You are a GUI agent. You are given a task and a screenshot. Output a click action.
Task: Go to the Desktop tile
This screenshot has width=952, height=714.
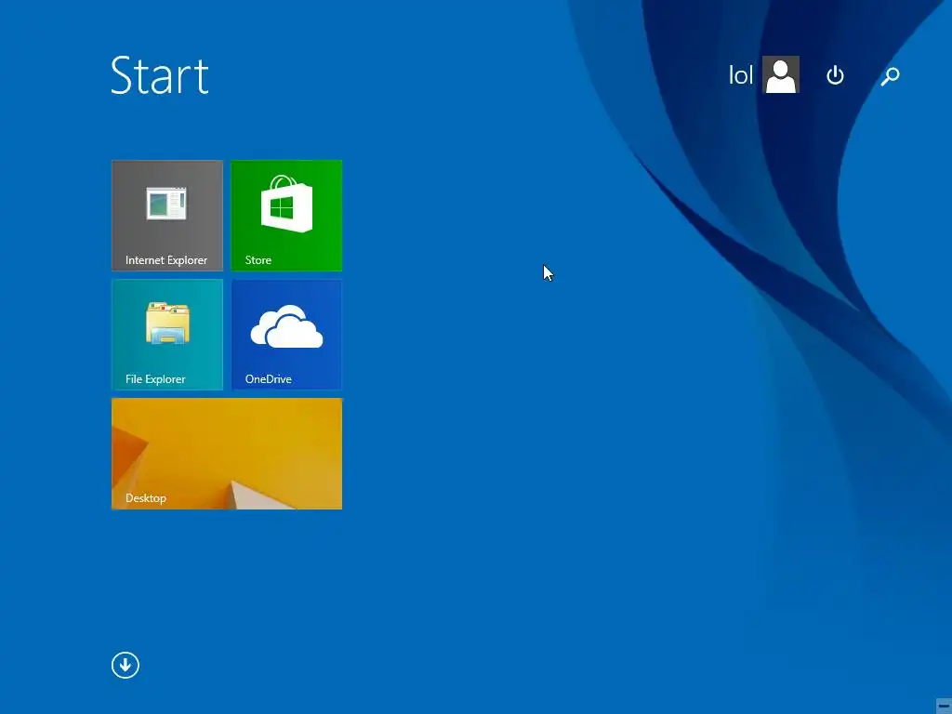(x=227, y=454)
